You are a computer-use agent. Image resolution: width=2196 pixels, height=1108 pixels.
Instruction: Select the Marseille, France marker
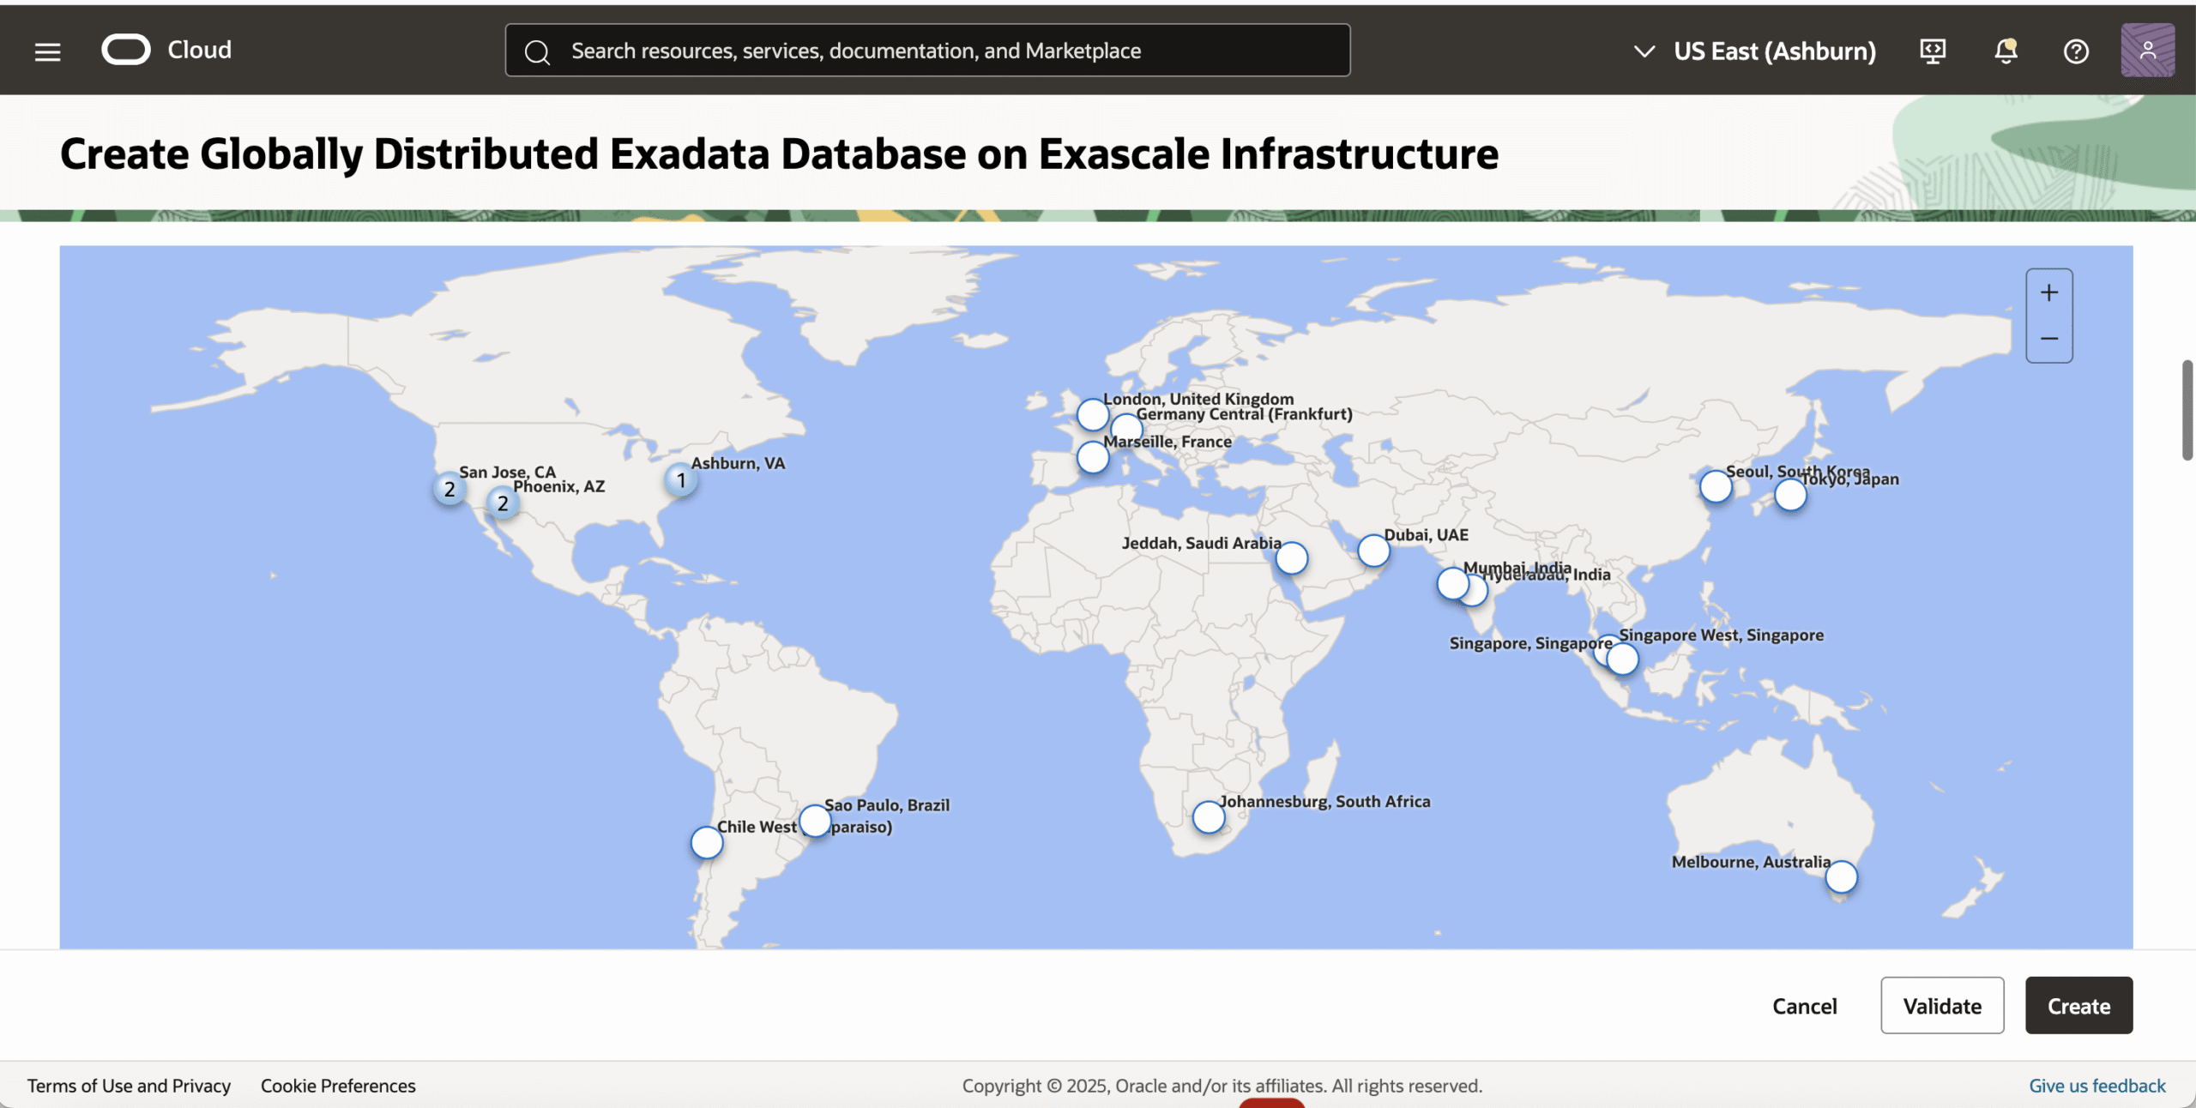click(1093, 457)
